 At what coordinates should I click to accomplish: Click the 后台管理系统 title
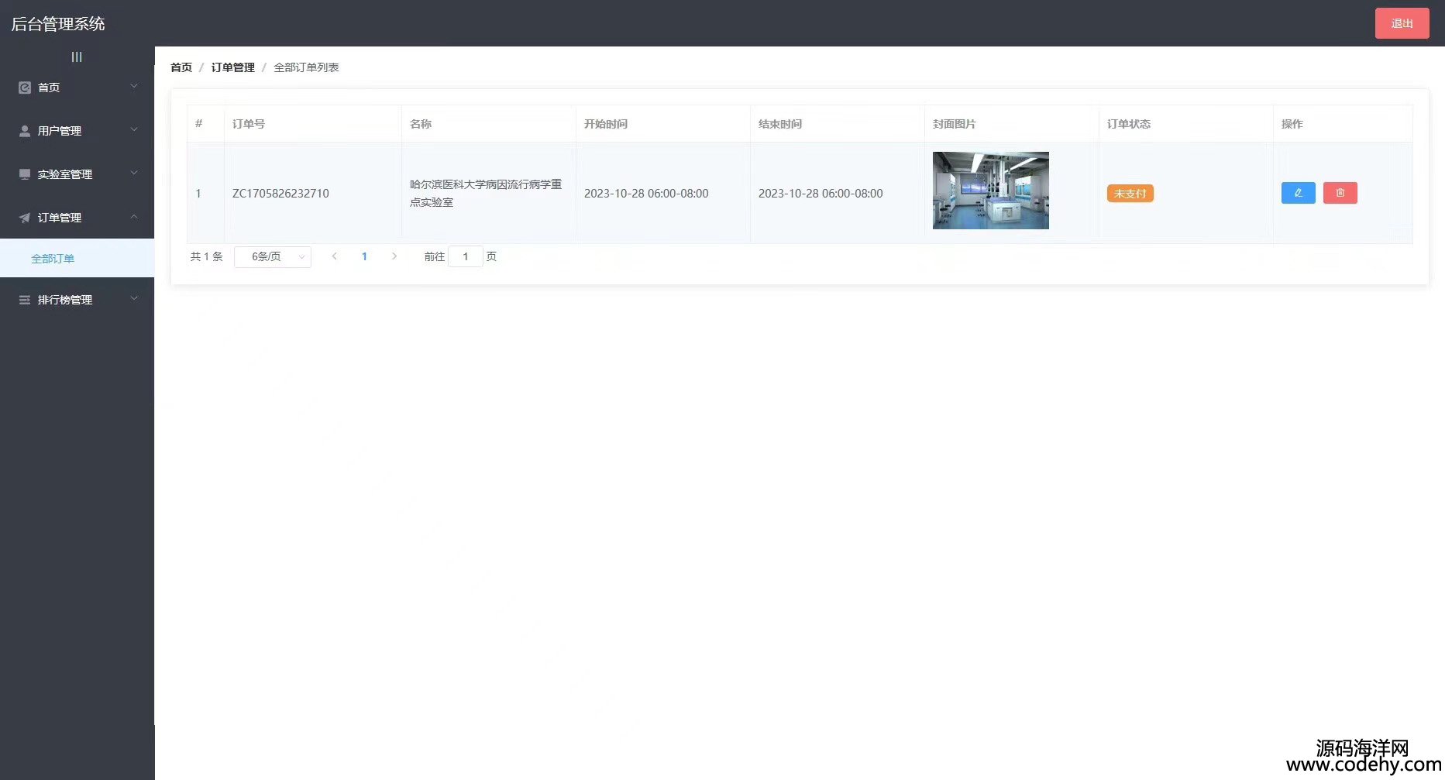click(58, 24)
